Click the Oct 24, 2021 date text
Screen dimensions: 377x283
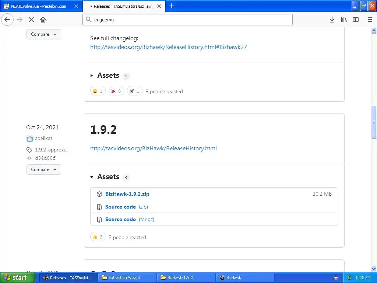(42, 127)
